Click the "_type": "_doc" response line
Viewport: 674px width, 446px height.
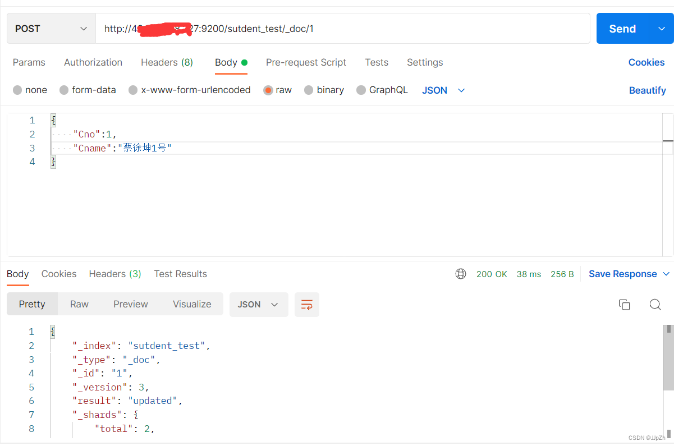[116, 360]
